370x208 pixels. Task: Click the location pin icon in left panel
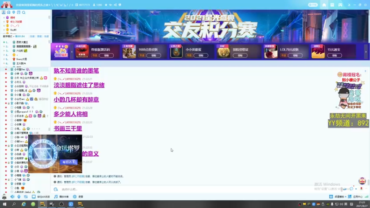pyautogui.click(x=14, y=12)
